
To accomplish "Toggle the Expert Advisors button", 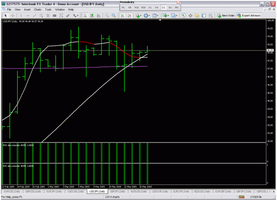I will tap(249, 15).
